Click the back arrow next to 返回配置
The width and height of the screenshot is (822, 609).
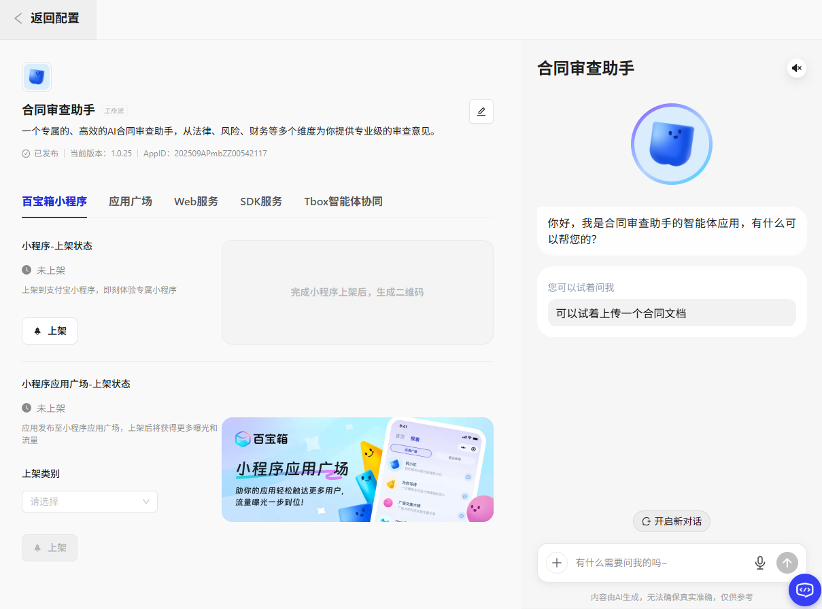tap(18, 18)
